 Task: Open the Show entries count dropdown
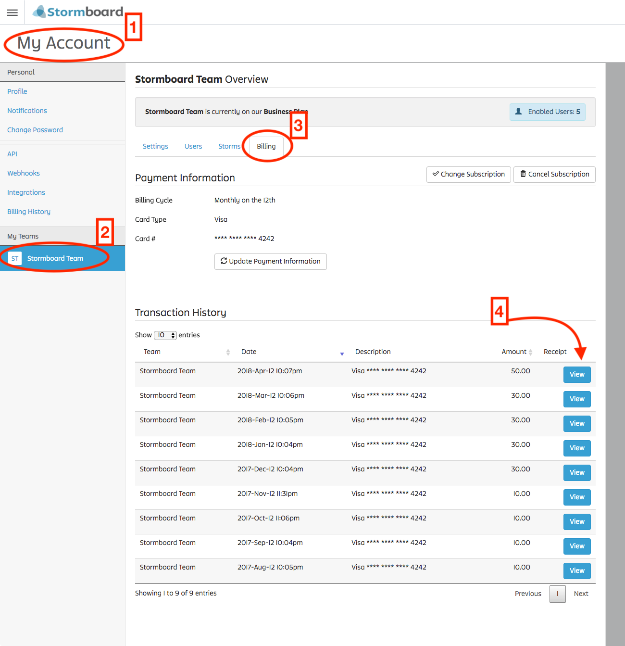coord(165,335)
